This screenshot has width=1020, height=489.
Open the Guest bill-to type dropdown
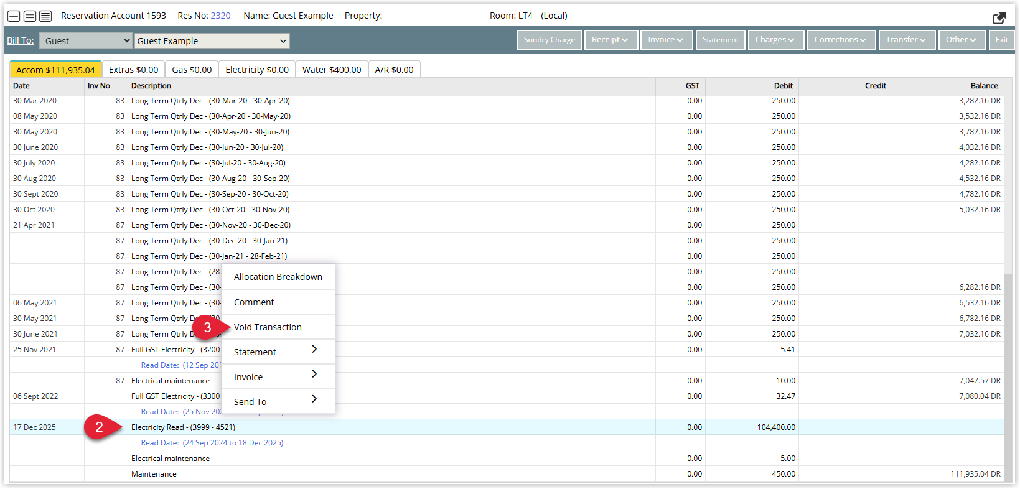86,40
